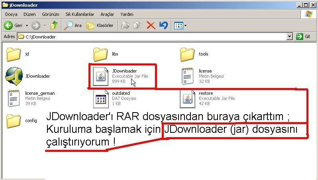Open the Views icon button

[x=179, y=26]
